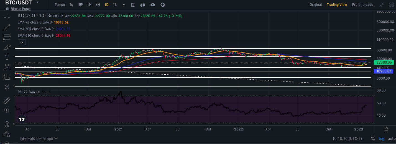396x144 pixels.
Task: Select the trend line drawing tool
Action: (7, 28)
